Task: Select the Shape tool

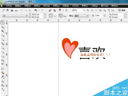Action: click(2, 27)
